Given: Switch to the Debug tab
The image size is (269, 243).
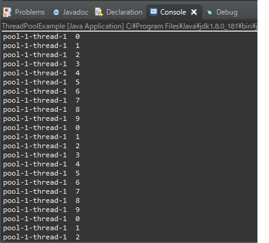Looking at the screenshot, I should click(227, 12).
